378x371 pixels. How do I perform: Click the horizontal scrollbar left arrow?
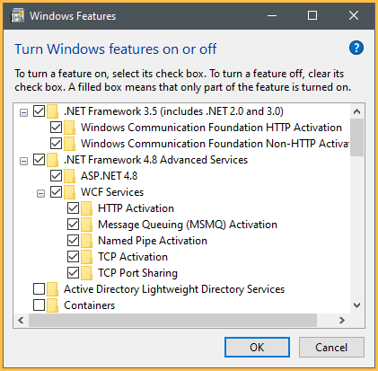21,321
